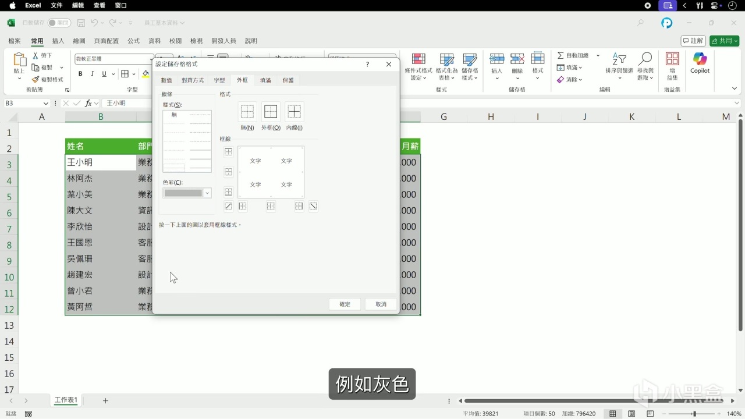Click the 自動加總 AutoSum button
Screen dimensions: 745x419
[x=573, y=55]
